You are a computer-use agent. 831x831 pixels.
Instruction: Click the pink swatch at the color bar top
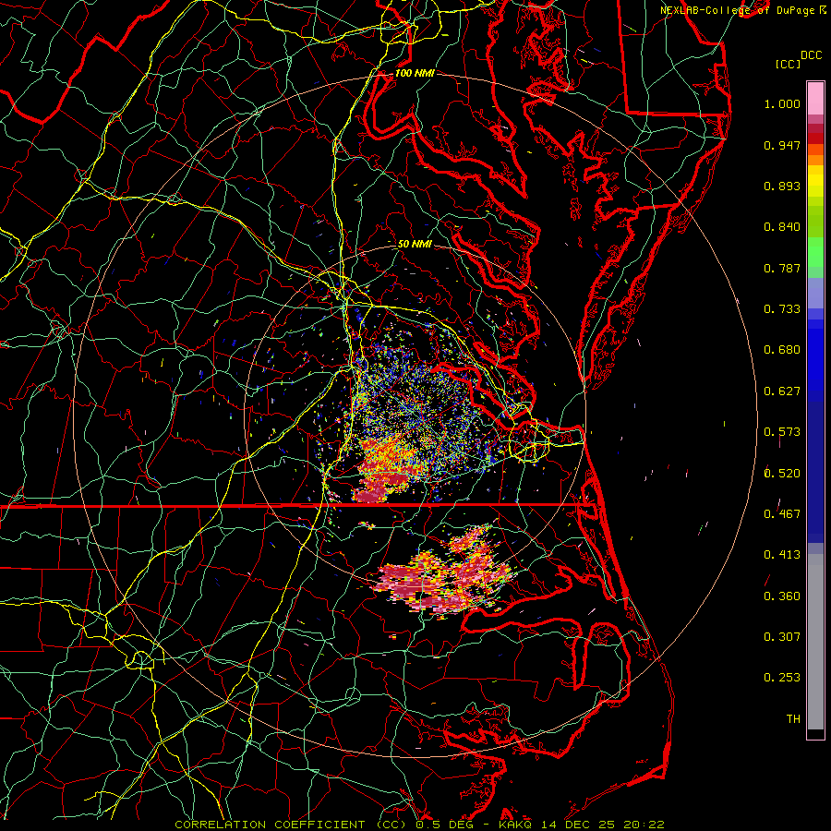tap(815, 98)
